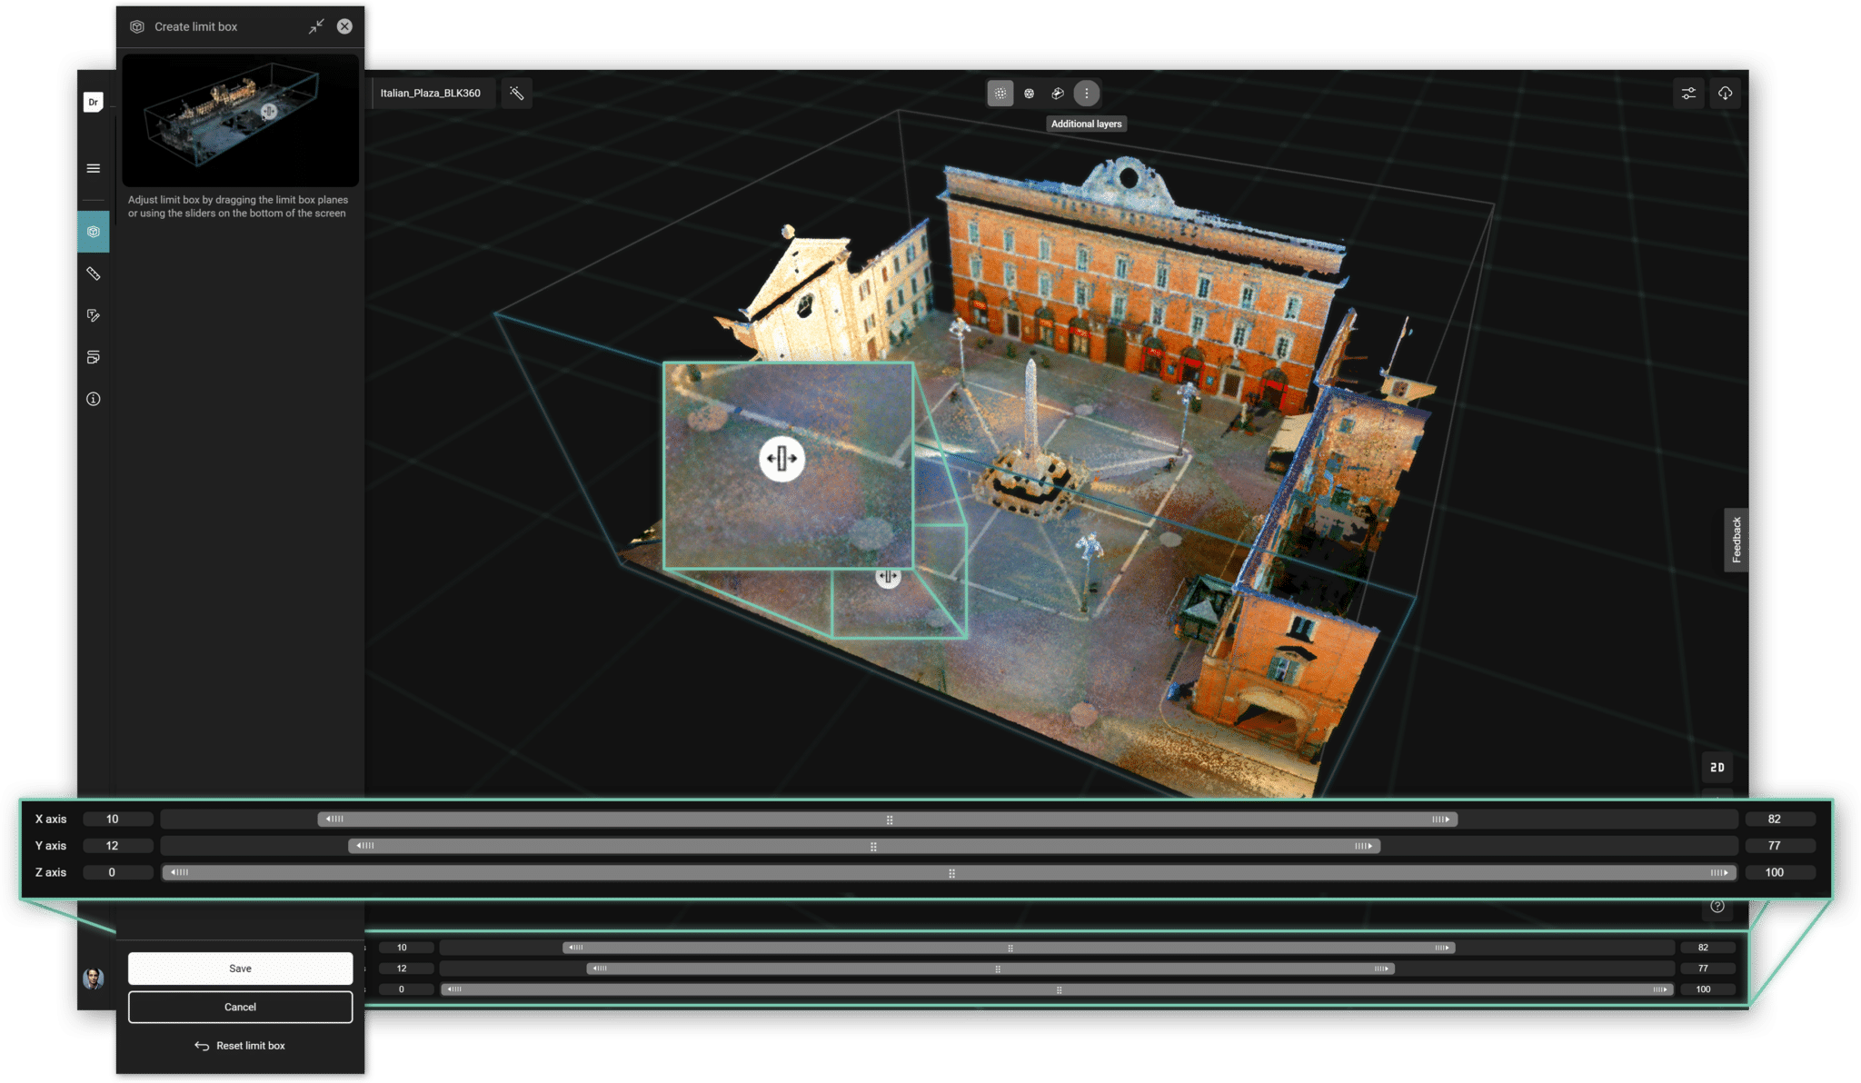1861x1083 pixels.
Task: Click the Italian_Plaza_BLK360 title
Action: click(x=432, y=92)
